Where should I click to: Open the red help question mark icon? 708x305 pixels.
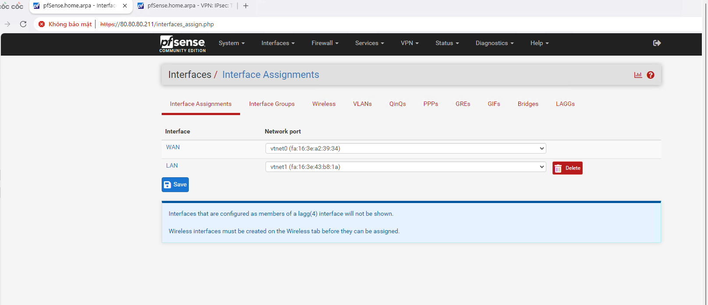click(x=651, y=75)
